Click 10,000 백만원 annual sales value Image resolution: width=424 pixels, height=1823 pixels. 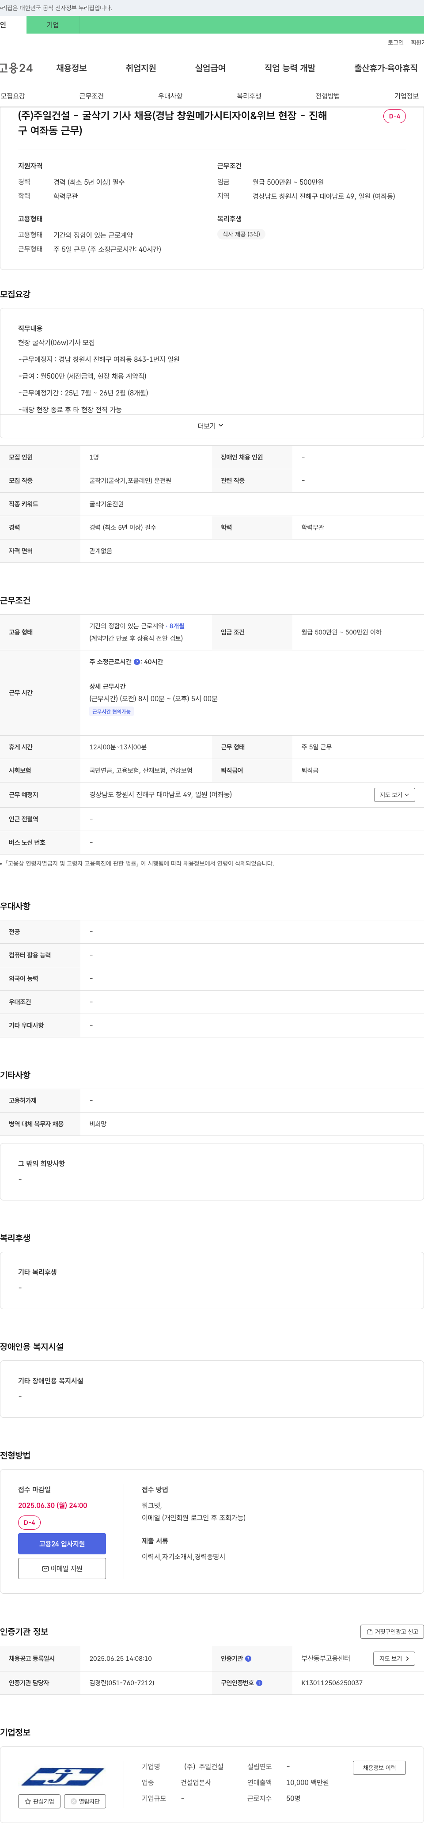click(307, 1782)
